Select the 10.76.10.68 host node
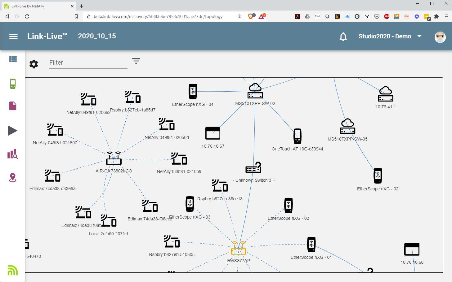 [412, 249]
